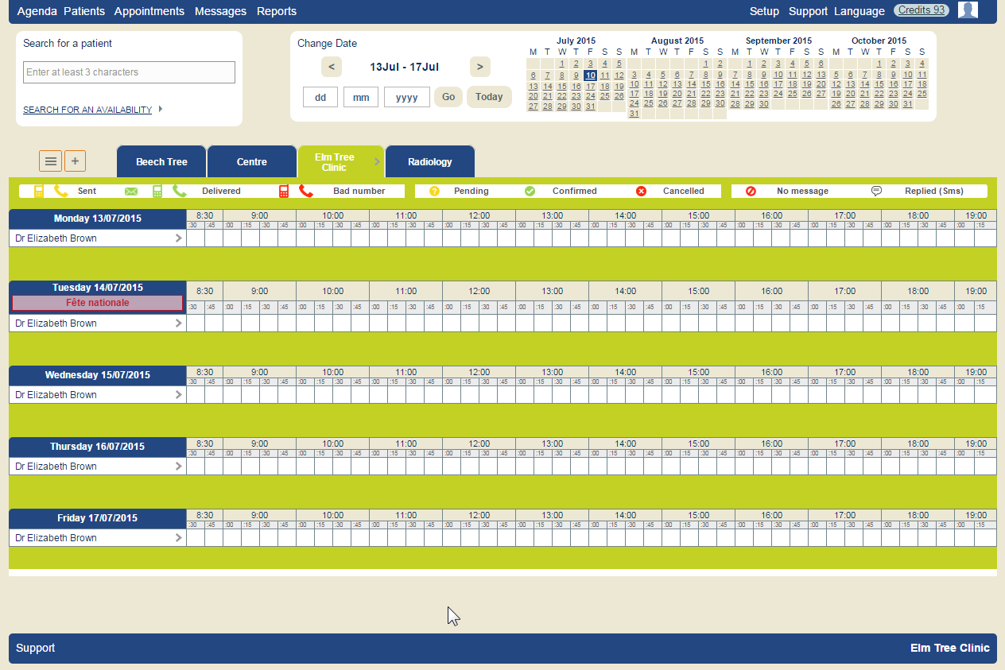Expand Dr Elizabeth Brown on Friday row
This screenshot has height=670, width=1005.
click(x=178, y=538)
